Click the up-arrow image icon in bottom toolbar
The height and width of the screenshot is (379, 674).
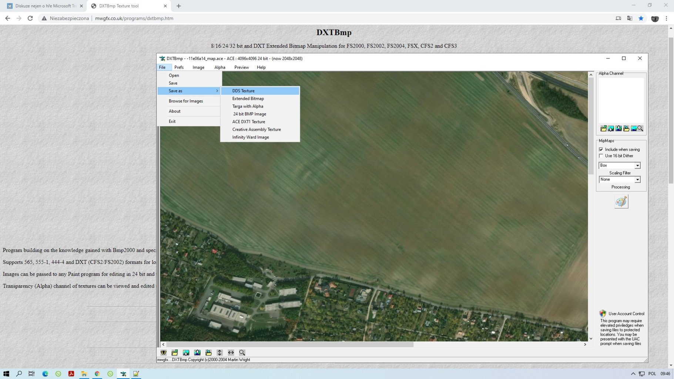197,352
